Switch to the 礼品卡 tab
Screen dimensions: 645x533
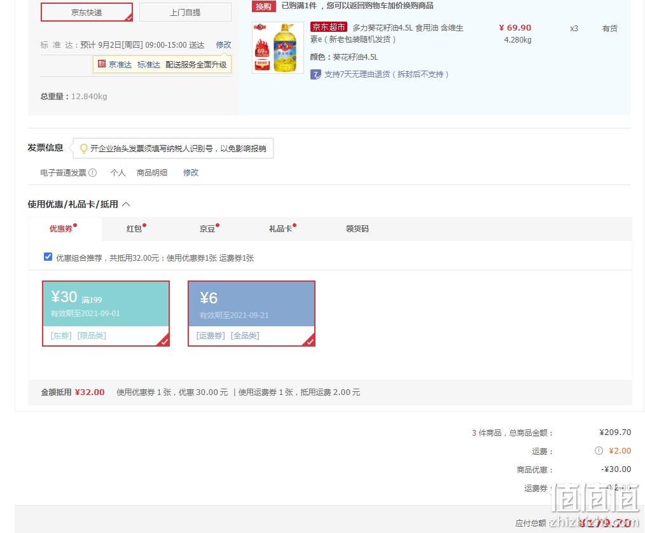pyautogui.click(x=281, y=229)
